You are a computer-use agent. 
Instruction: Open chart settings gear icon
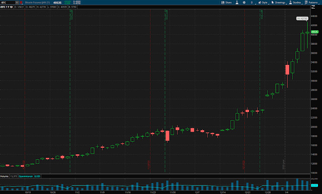click(x=244, y=3)
